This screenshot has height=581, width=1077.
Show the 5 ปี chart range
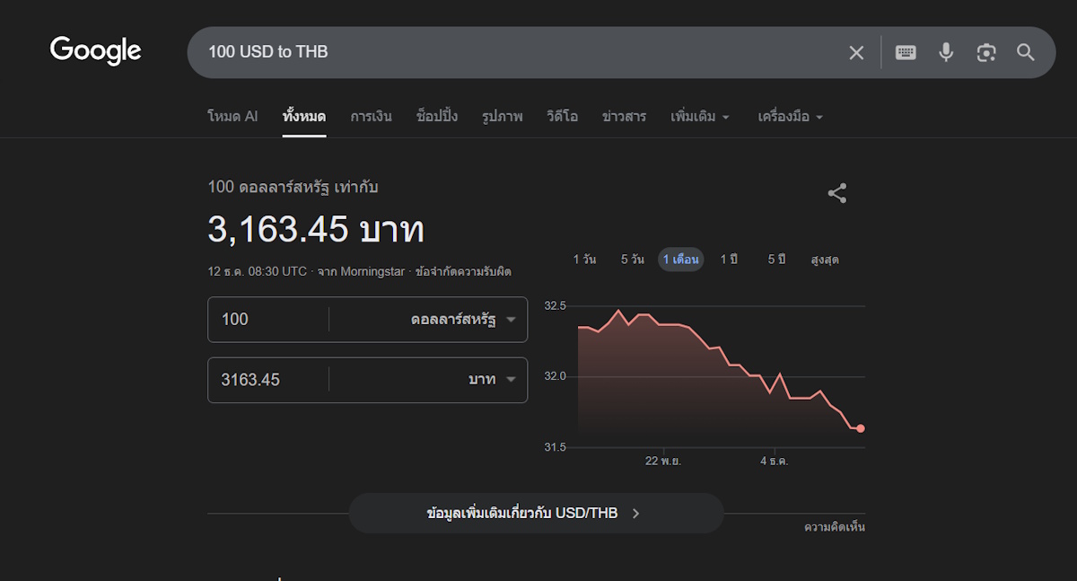(776, 260)
